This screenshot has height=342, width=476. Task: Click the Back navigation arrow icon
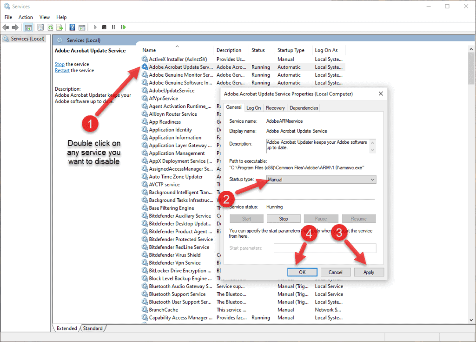click(7, 27)
